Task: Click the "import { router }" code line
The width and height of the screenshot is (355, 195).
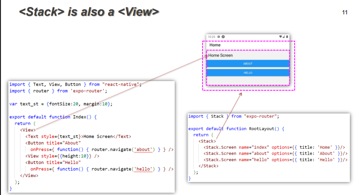Action: [58, 91]
